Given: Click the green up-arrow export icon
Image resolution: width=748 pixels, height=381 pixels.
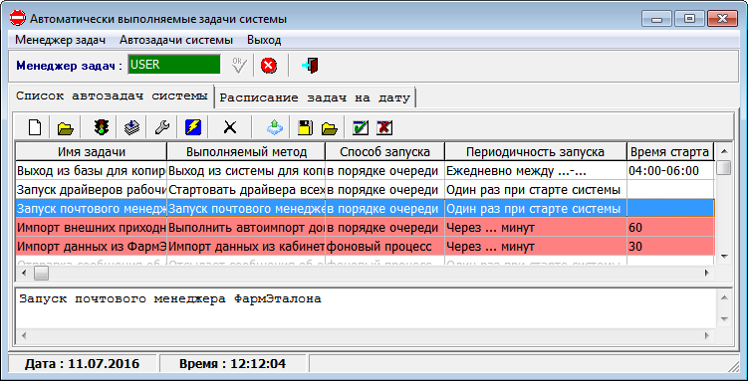Looking at the screenshot, I should (x=275, y=127).
